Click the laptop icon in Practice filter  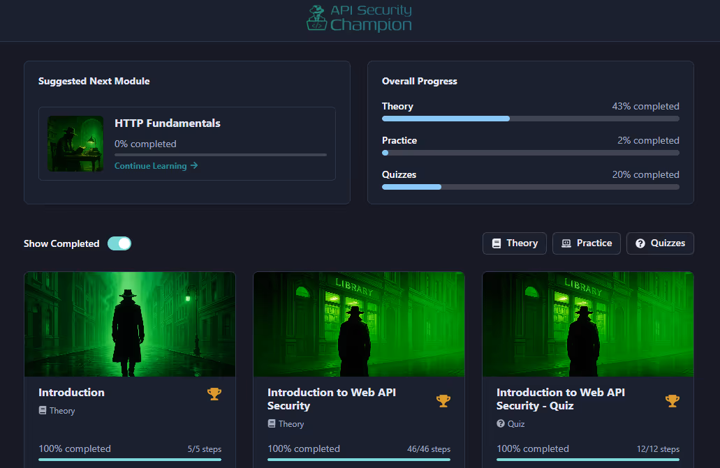point(566,243)
